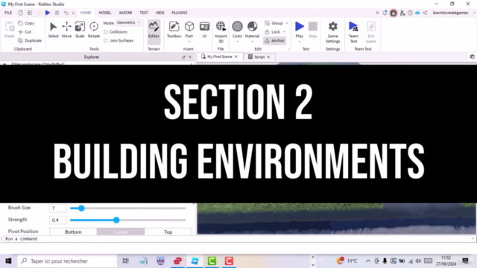Open the Part dropdown arrow
Viewport: 477px width, 268px height.
189,42
